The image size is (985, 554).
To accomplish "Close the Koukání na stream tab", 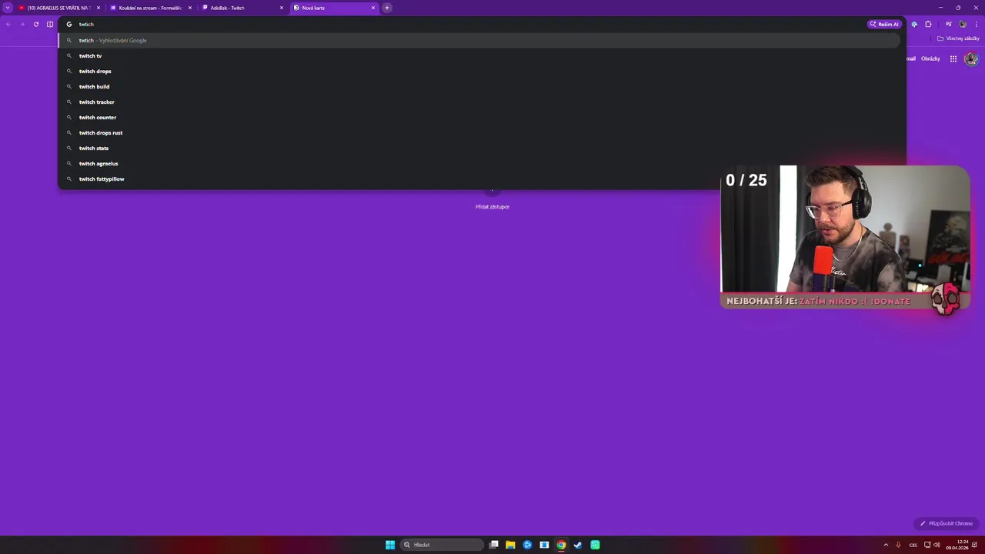I will click(x=190, y=8).
